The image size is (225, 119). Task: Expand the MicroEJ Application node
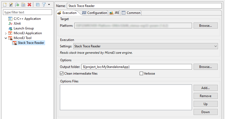click(x=6, y=33)
